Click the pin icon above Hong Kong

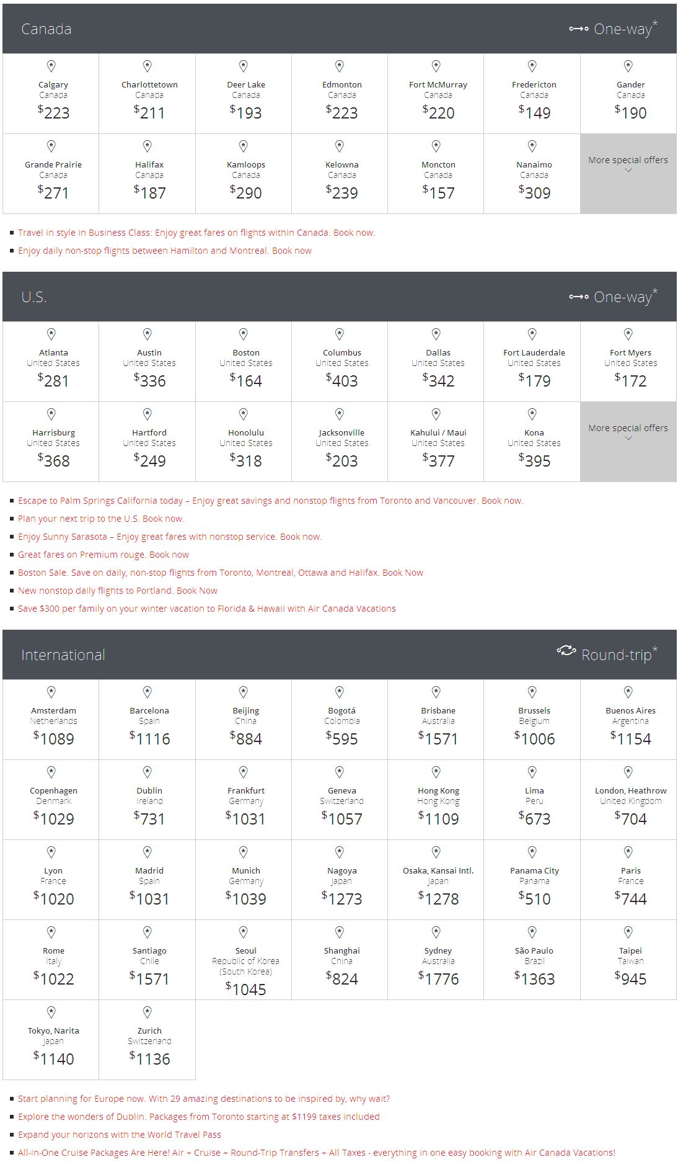point(436,772)
